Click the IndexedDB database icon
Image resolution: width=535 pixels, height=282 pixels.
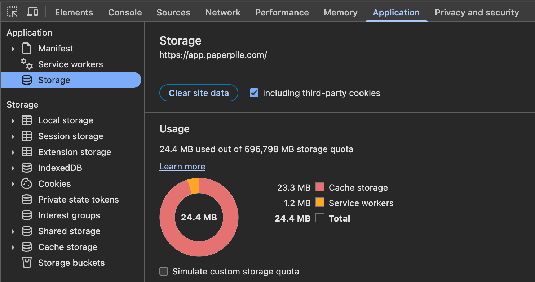(27, 168)
